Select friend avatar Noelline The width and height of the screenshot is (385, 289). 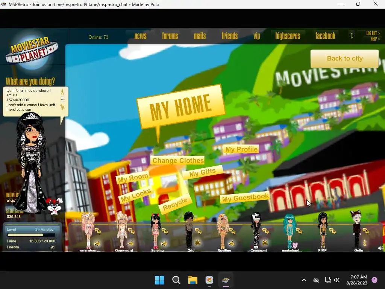(x=223, y=231)
